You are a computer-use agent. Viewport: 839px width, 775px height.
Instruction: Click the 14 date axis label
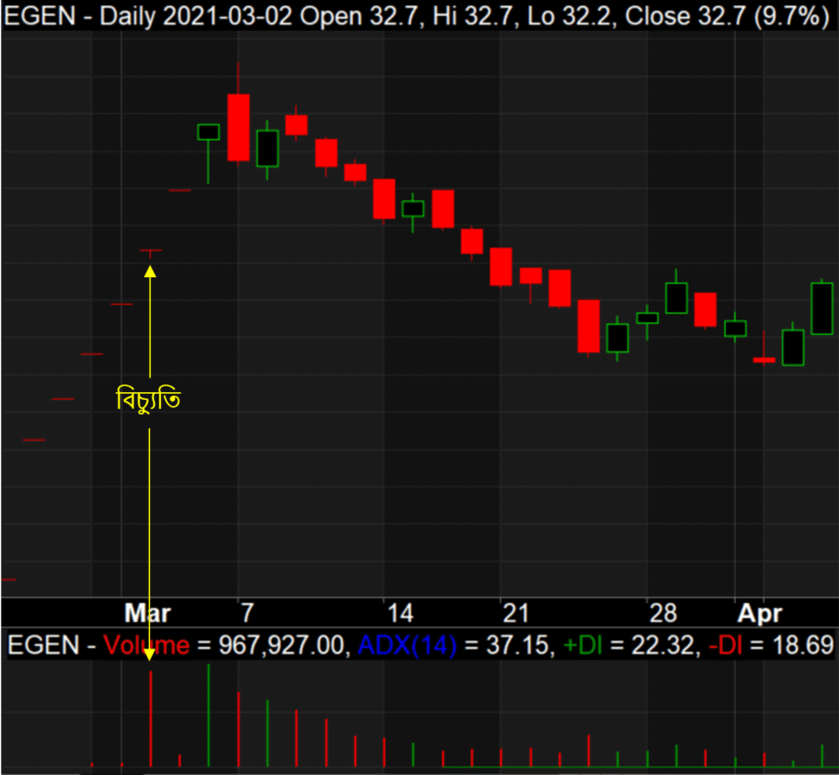(x=399, y=614)
